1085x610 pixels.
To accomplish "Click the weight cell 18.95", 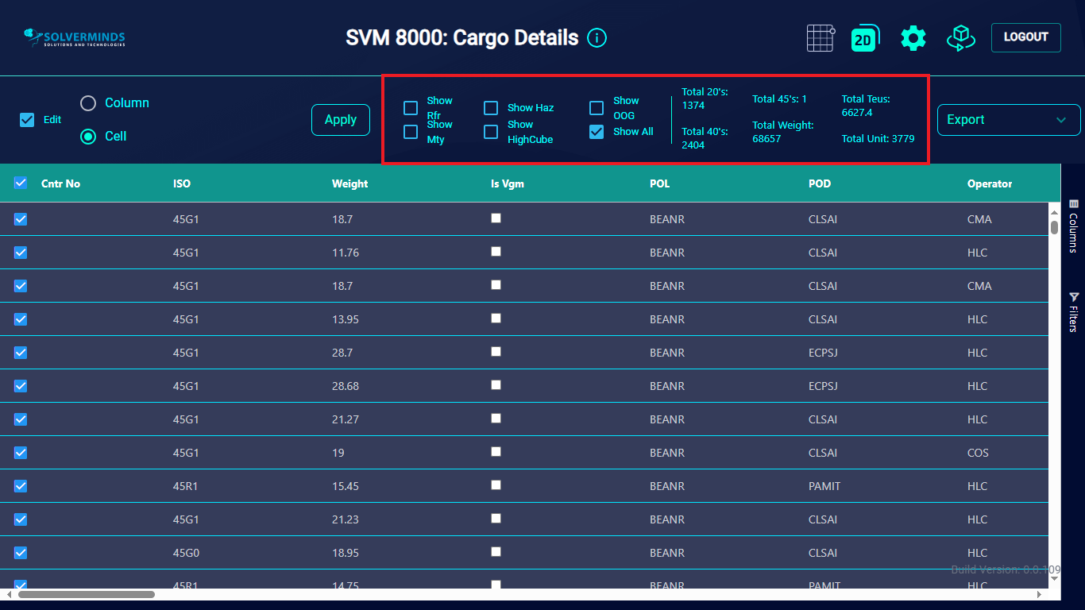I will [346, 553].
